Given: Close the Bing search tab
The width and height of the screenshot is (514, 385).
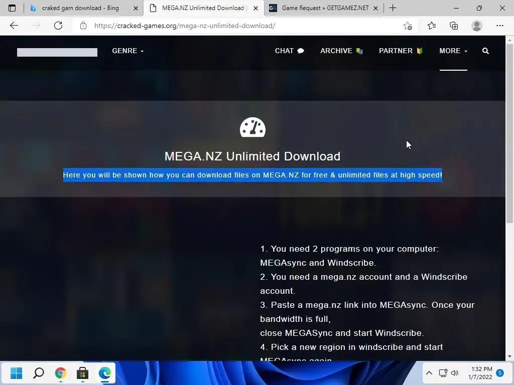Looking at the screenshot, I should click(136, 8).
